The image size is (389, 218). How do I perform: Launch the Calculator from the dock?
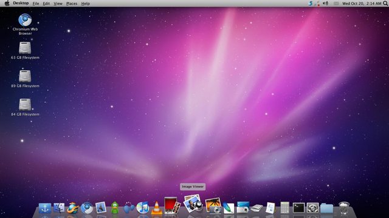click(x=284, y=208)
